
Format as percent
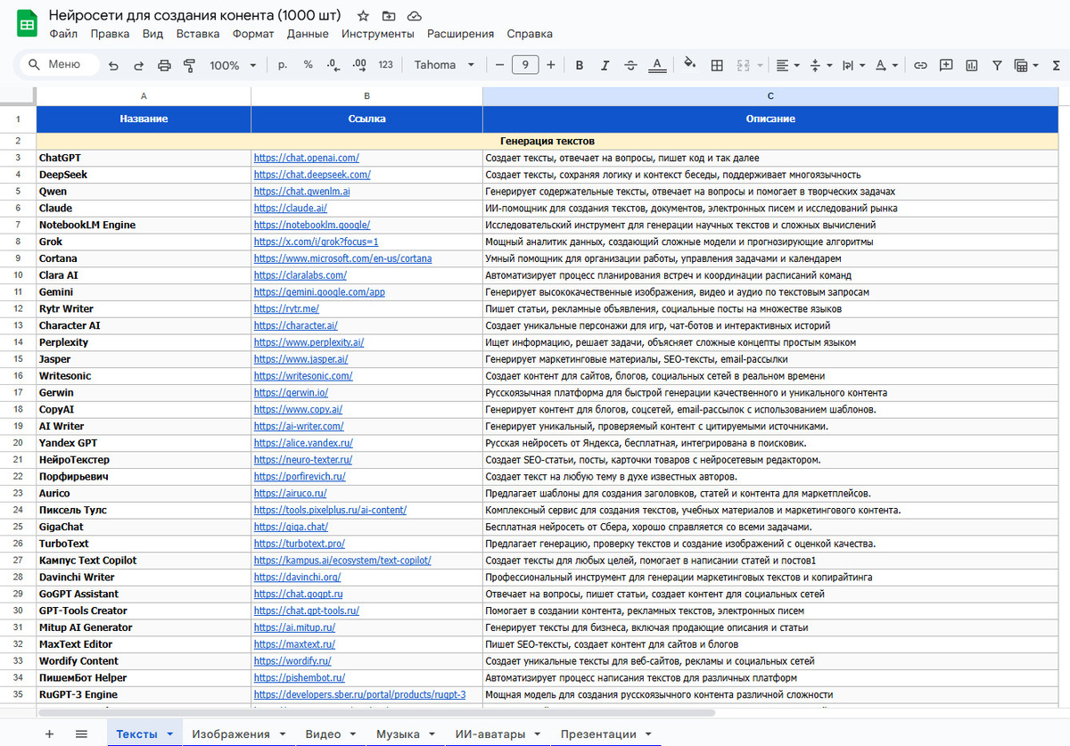click(309, 65)
